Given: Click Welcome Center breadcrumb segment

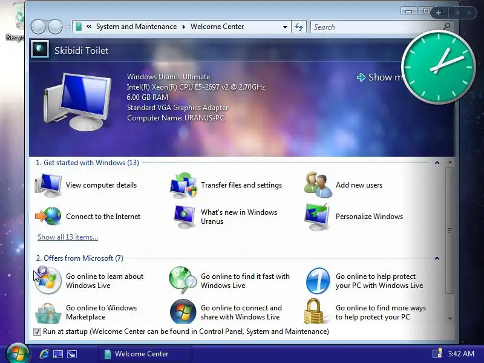Looking at the screenshot, I should click(x=217, y=27).
